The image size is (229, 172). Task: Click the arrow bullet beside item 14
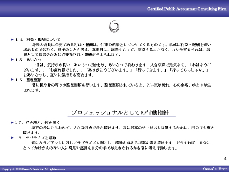(x=12, y=39)
